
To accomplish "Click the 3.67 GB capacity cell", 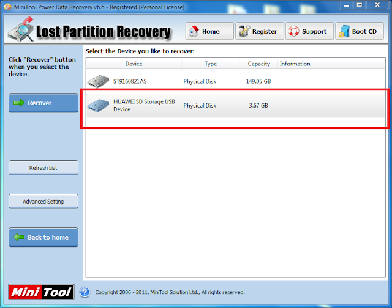I will click(x=258, y=106).
